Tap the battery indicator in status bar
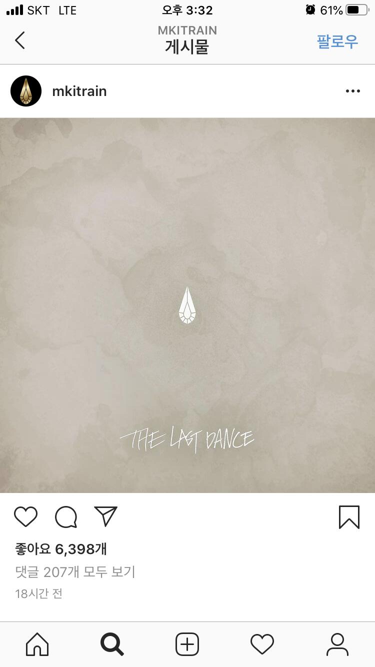This screenshot has width=375, height=667. tap(356, 10)
